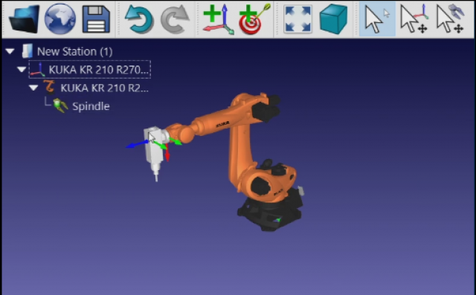Viewport: 476px width, 295px height.
Task: Activate the select cursor tool
Action: [377, 19]
